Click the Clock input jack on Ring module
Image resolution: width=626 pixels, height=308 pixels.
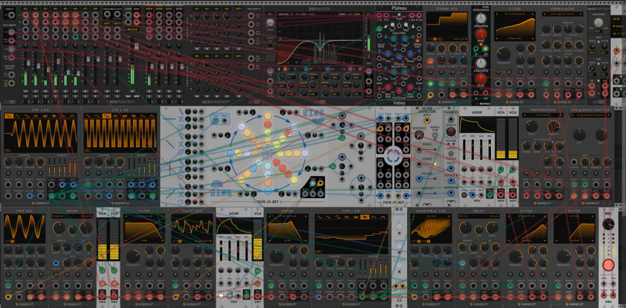pos(216,121)
